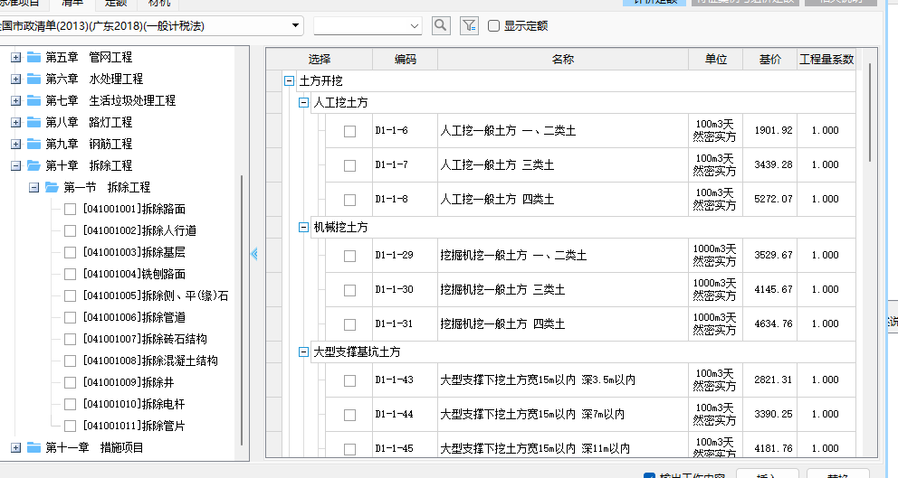Open the empty search combo box
This screenshot has width=898, height=478.
(368, 25)
